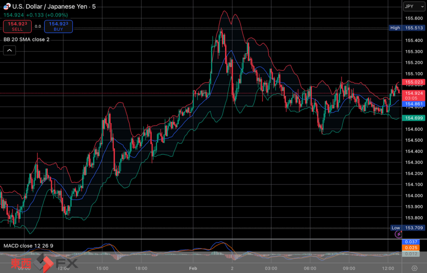427x273 pixels.
Task: Select the BB 20 SMA close indicator label
Action: coord(27,40)
